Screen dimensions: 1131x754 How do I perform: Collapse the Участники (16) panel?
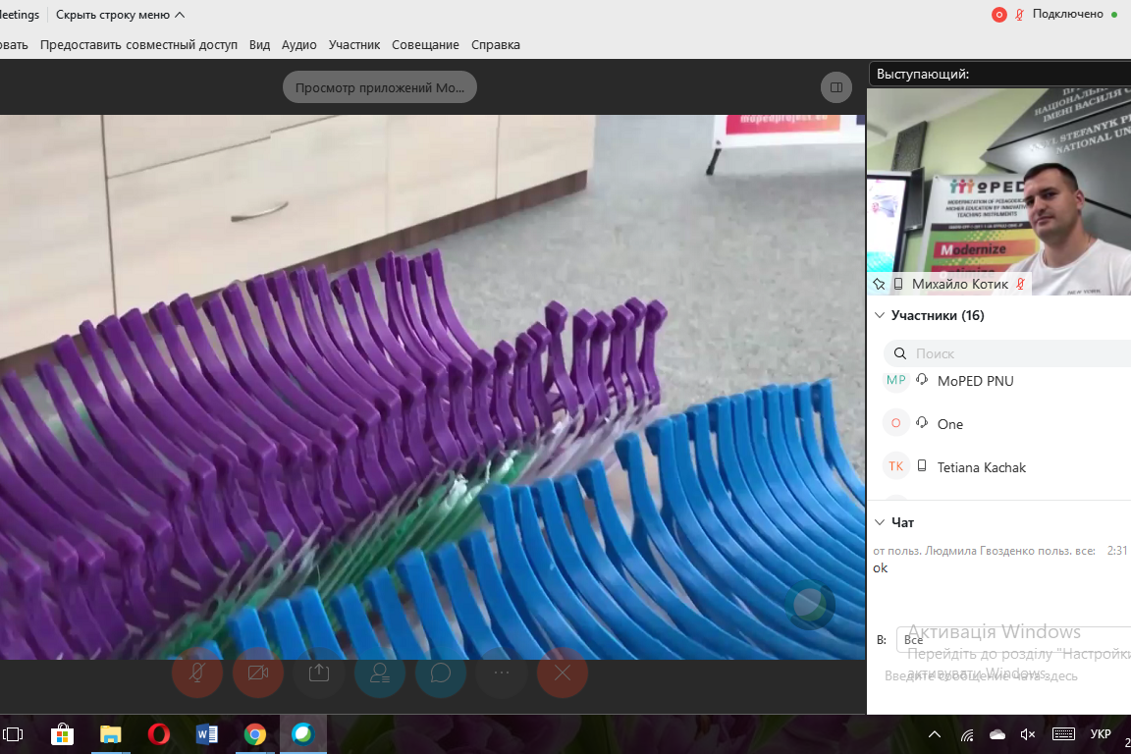coord(879,315)
